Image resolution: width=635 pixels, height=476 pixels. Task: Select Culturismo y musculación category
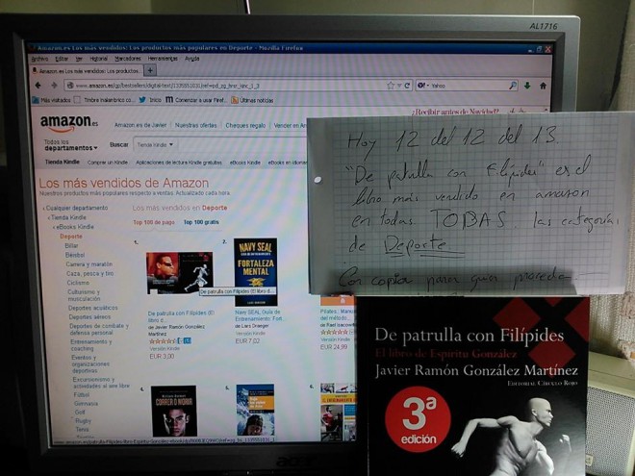coord(84,295)
